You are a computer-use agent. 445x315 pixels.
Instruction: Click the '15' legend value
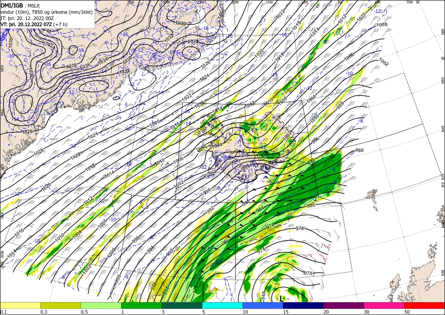click(x=286, y=312)
